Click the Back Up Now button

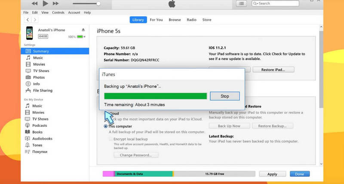229,126
